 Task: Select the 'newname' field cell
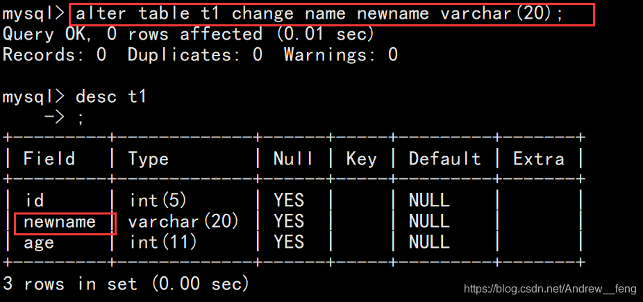click(60, 221)
